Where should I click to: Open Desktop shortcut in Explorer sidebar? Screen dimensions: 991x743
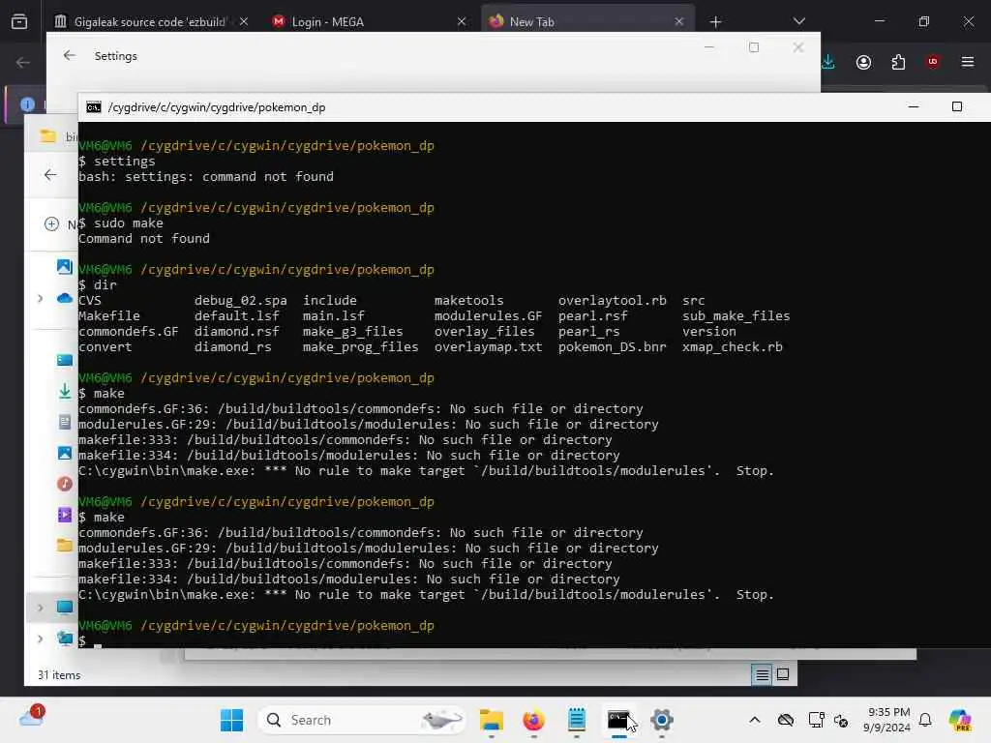tap(65, 360)
